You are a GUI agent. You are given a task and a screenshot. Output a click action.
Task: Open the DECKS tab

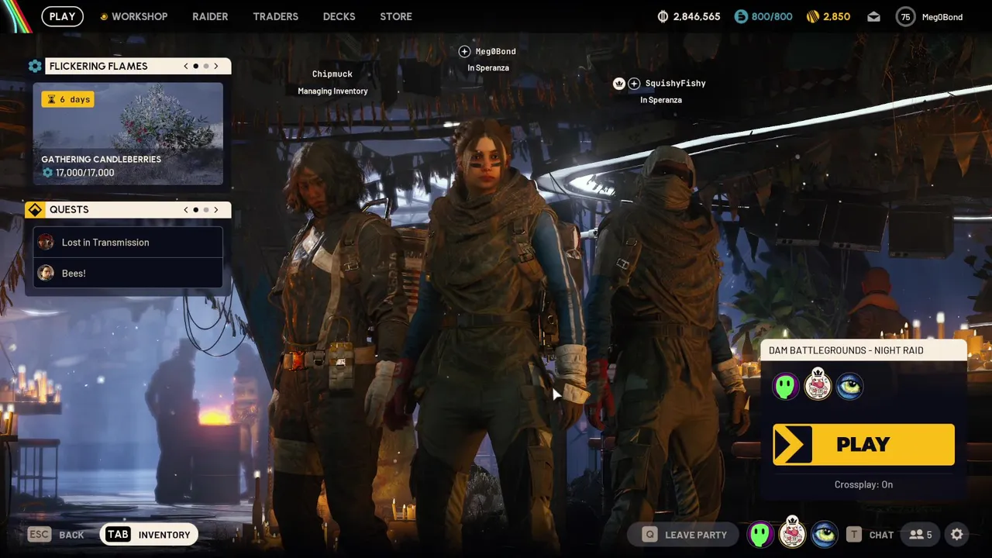339,16
